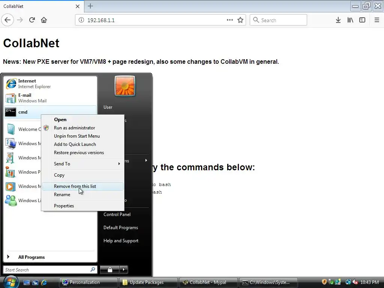The width and height of the screenshot is (384, 288).
Task: Launch Internet Explorer from Start menu
Action: pyautogui.click(x=50, y=84)
